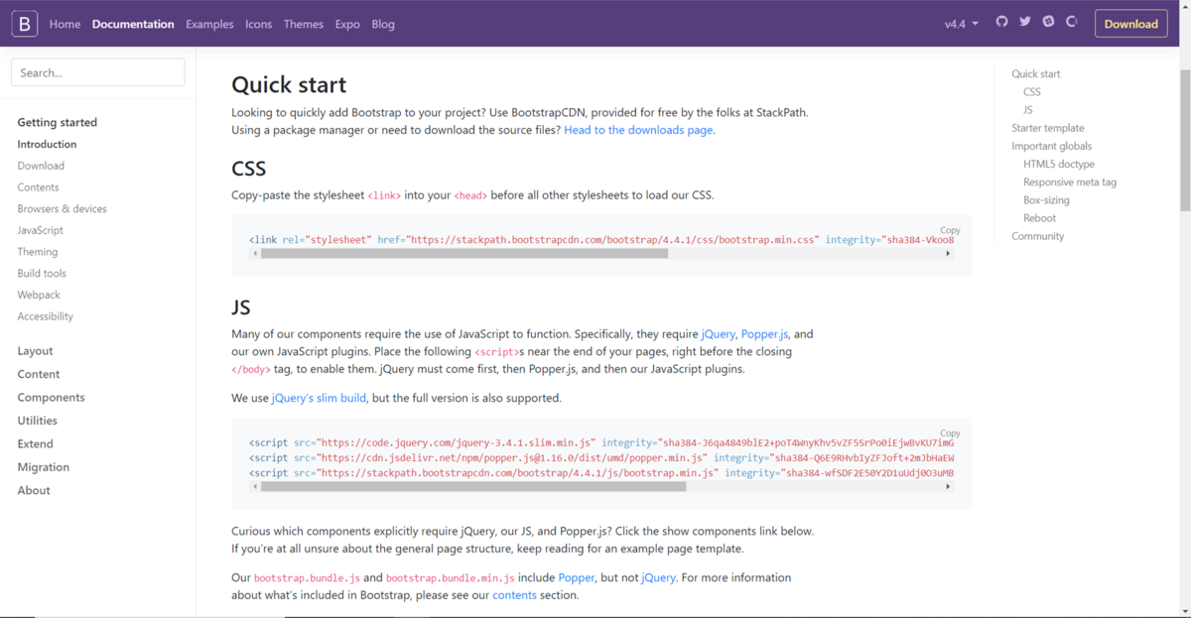Open JavaScript in the sidebar

(x=40, y=230)
